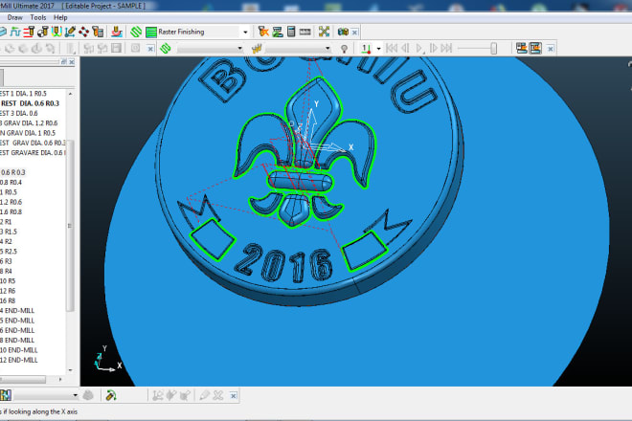The image size is (632, 421).
Task: Click the explorer horizontal scroll right arrow
Action: click(60, 379)
